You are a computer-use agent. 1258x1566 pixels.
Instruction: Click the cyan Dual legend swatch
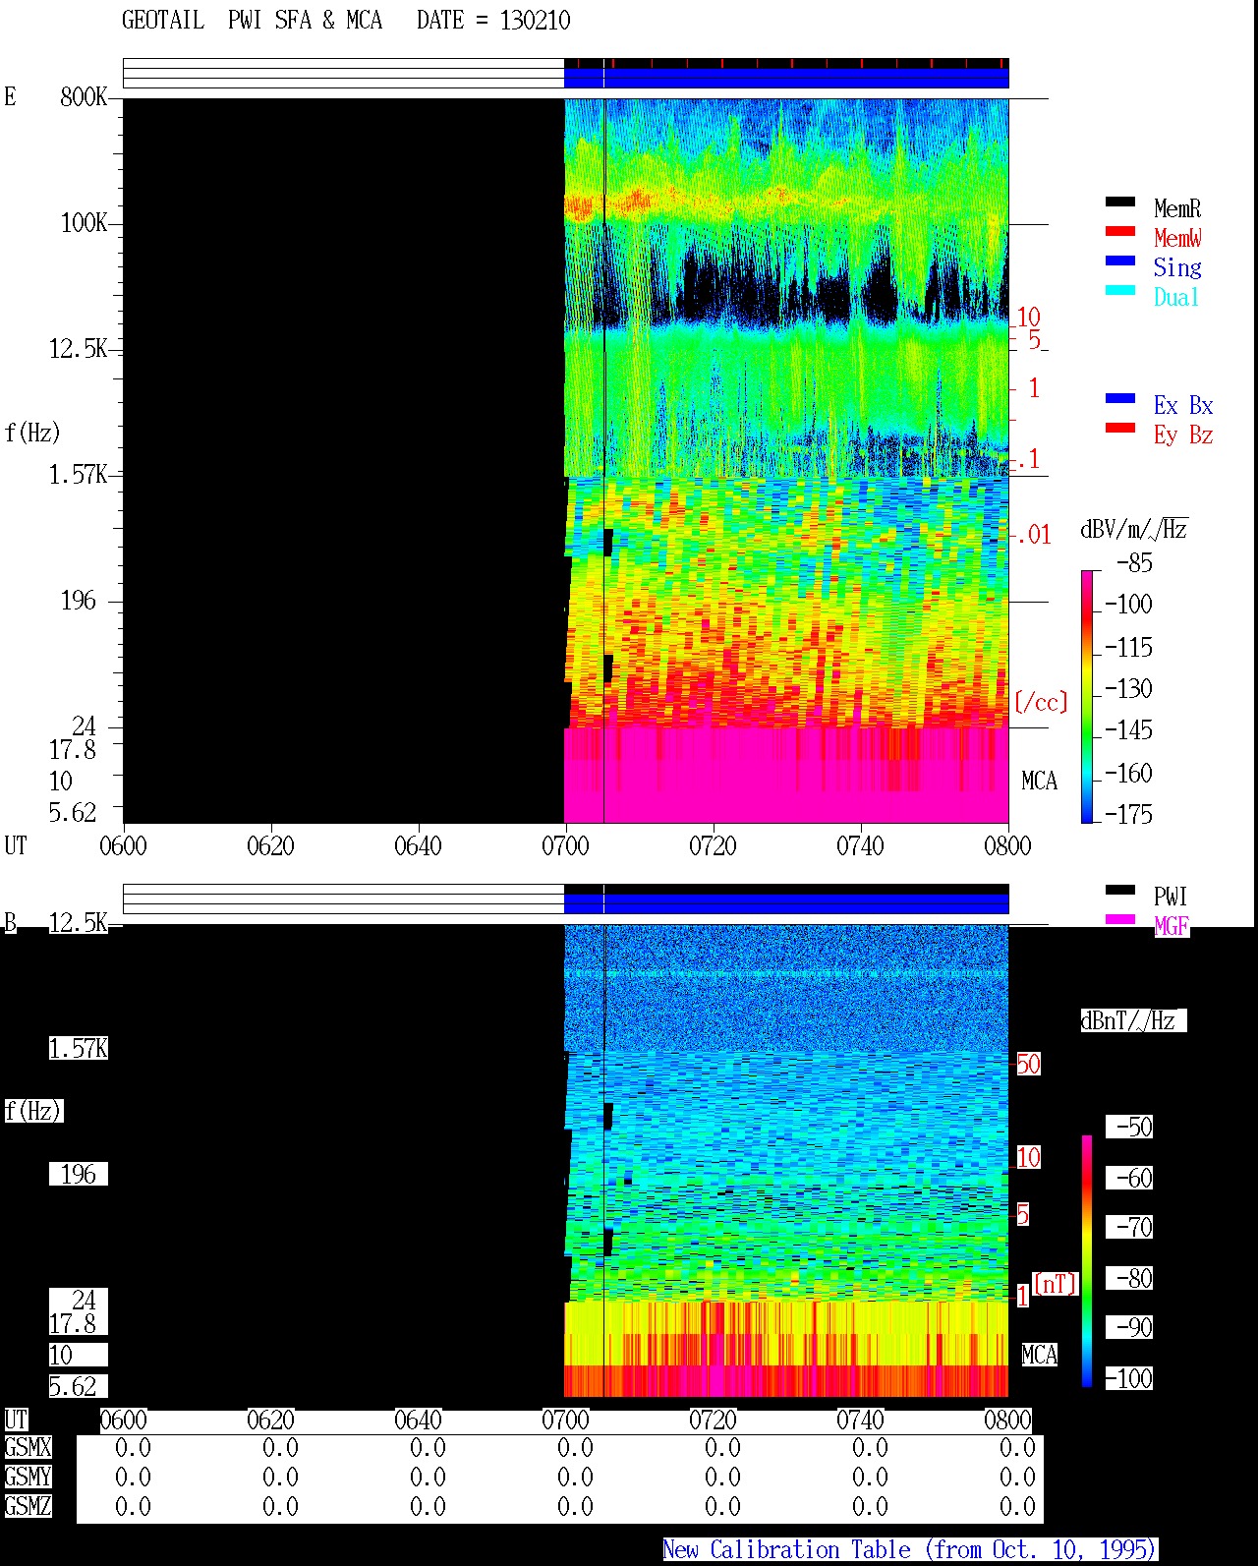click(1120, 291)
